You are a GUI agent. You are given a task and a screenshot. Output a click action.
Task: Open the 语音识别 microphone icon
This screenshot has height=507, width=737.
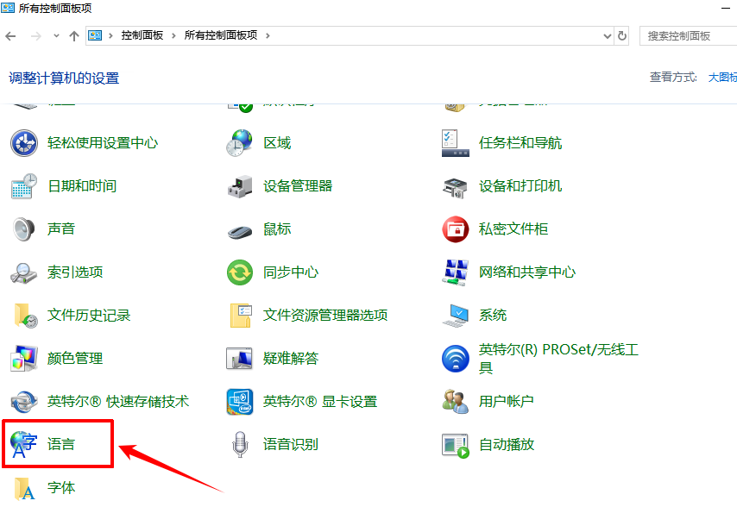point(240,445)
